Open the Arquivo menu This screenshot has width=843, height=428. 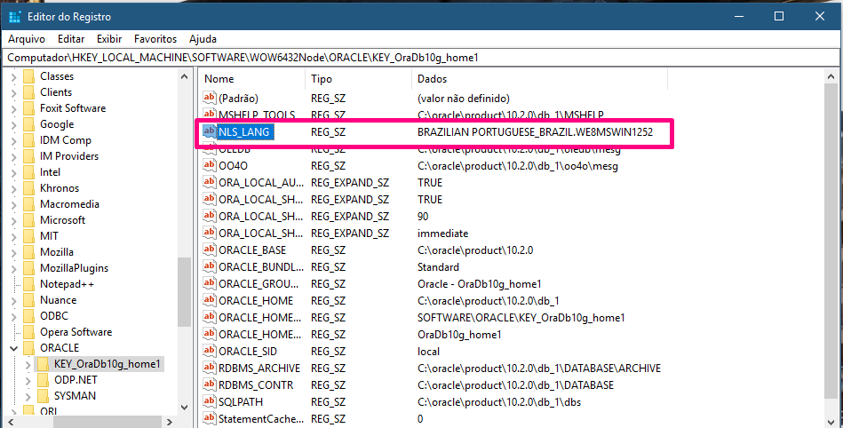click(x=27, y=39)
